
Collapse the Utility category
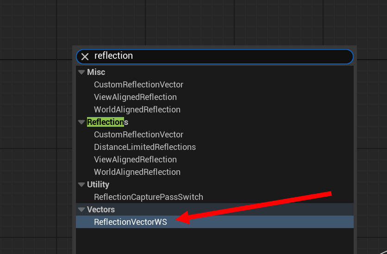point(81,185)
